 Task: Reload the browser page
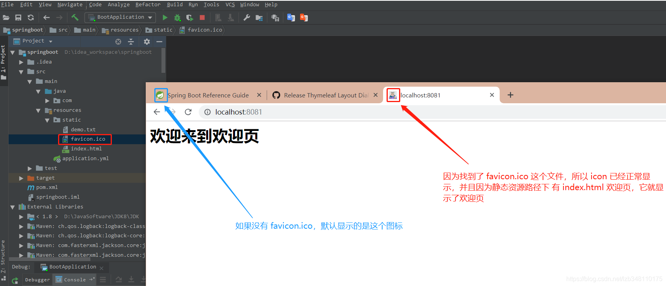tap(188, 112)
